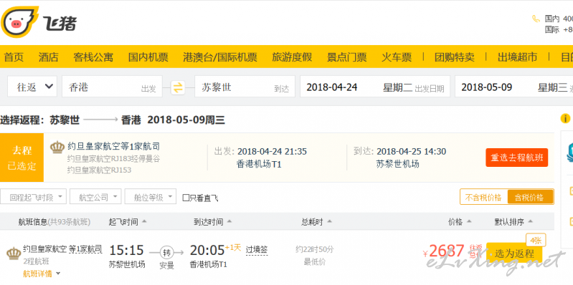Screen dimensions: 573x285
Task: Switch to 不含税价格 price display
Action: click(483, 198)
